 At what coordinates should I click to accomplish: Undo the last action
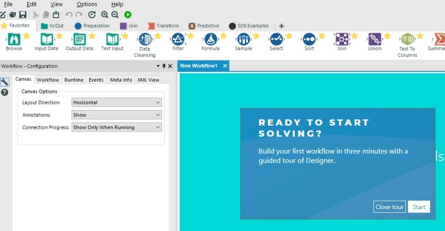coord(69,14)
